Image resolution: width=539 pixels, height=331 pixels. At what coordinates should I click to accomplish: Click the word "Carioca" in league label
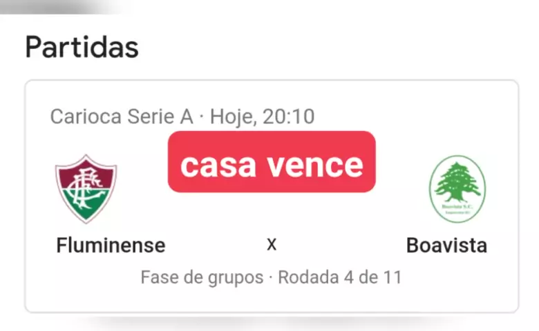click(x=85, y=117)
